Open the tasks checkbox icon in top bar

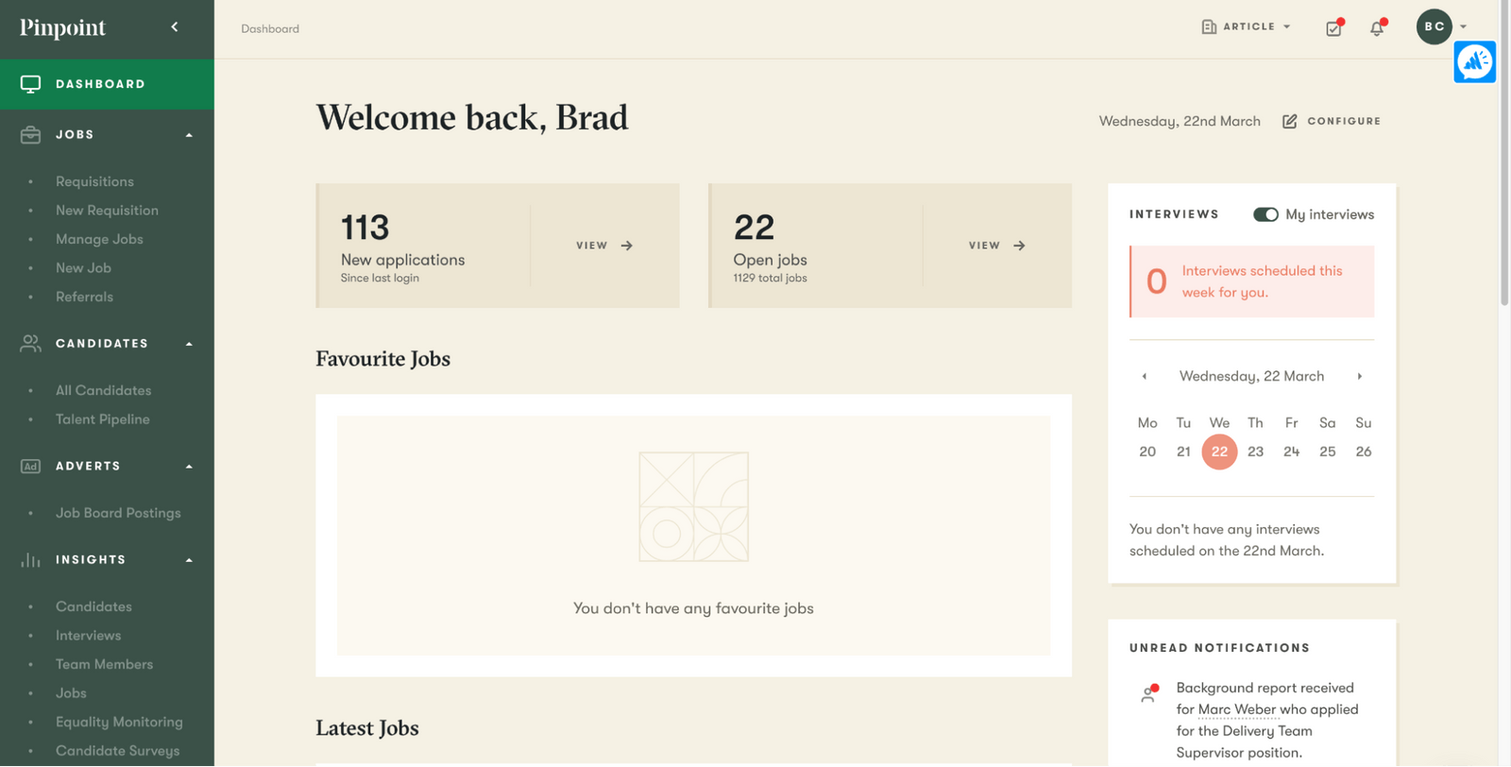click(x=1333, y=27)
